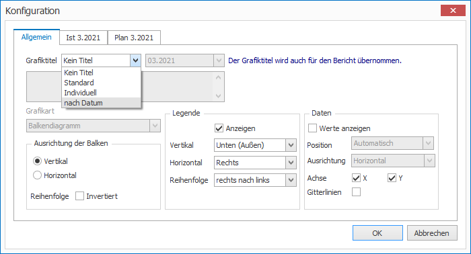This screenshot has width=471, height=254.
Task: Uncheck the Legende 'Anzeigen' checkbox
Action: (219, 128)
